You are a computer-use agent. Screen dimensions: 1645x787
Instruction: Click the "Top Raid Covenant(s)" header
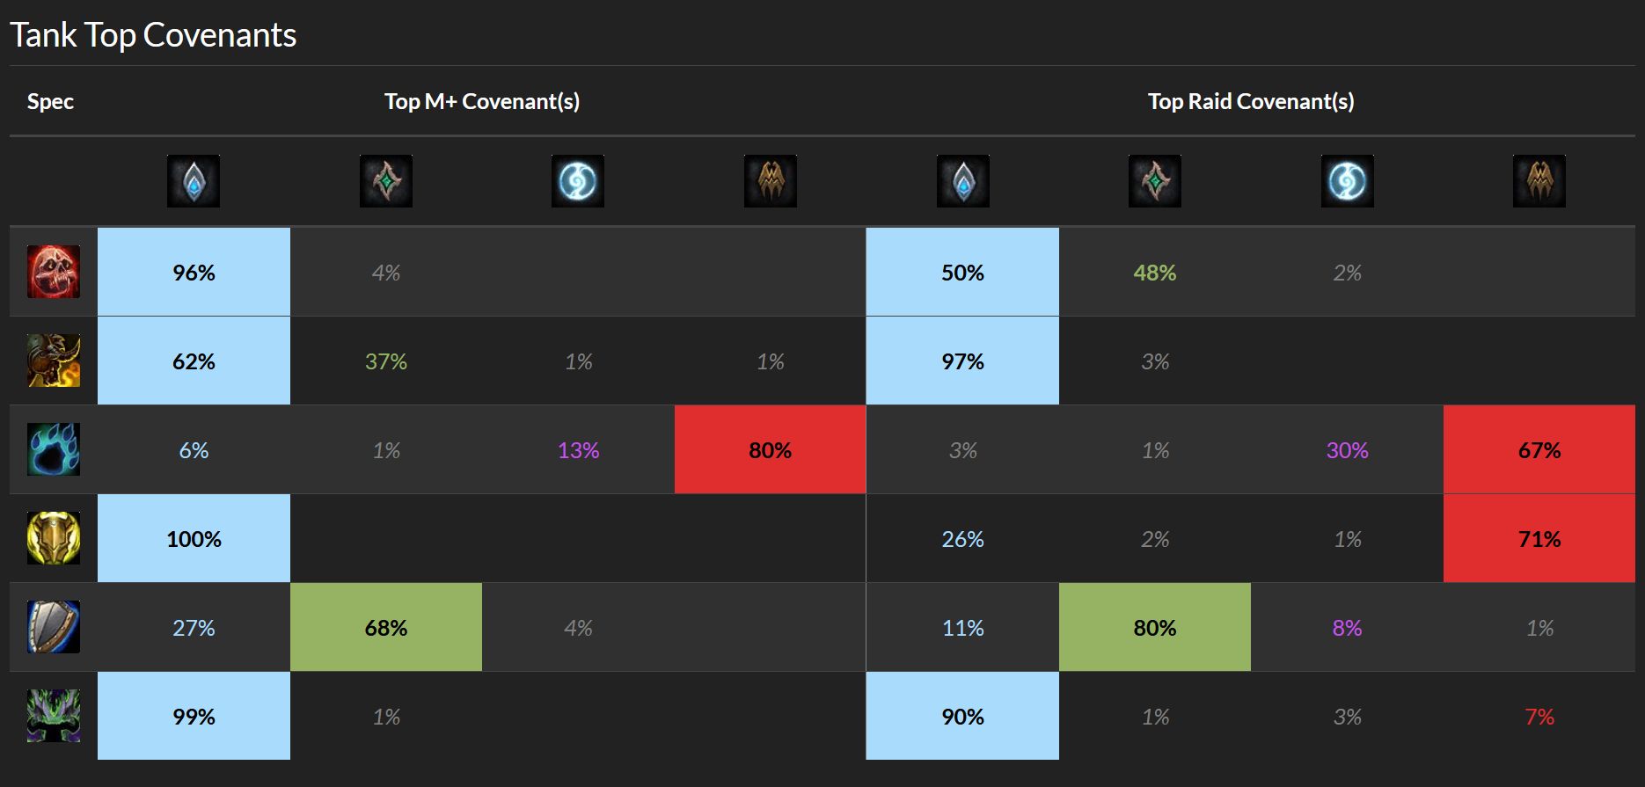(x=1250, y=101)
